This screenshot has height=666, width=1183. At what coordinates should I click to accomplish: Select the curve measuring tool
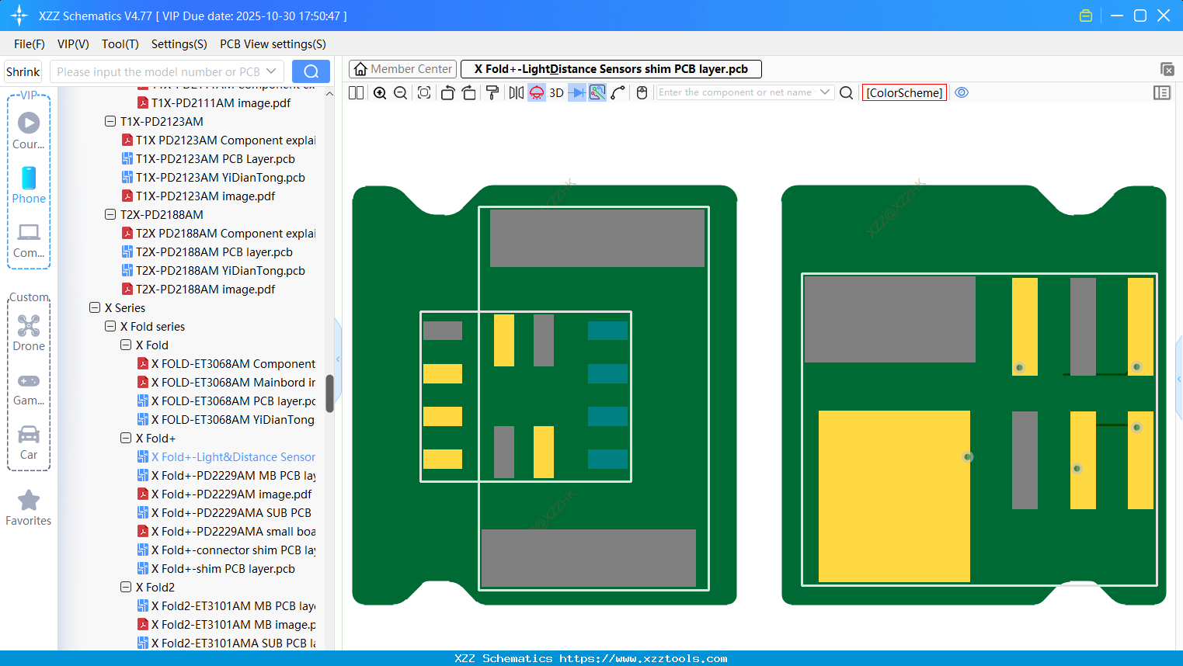coord(618,92)
